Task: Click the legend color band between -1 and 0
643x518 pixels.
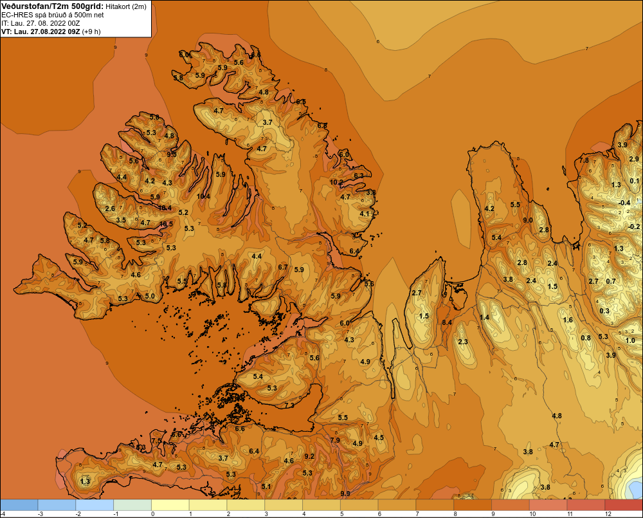Action: click(132, 505)
